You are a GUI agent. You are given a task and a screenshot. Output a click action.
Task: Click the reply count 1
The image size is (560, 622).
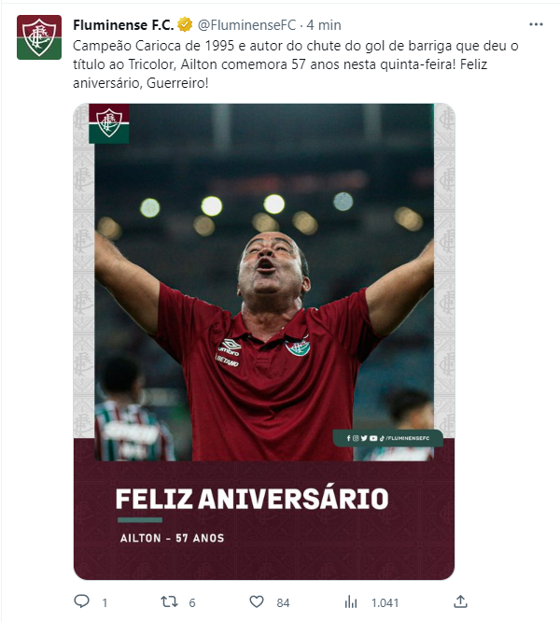point(105,603)
